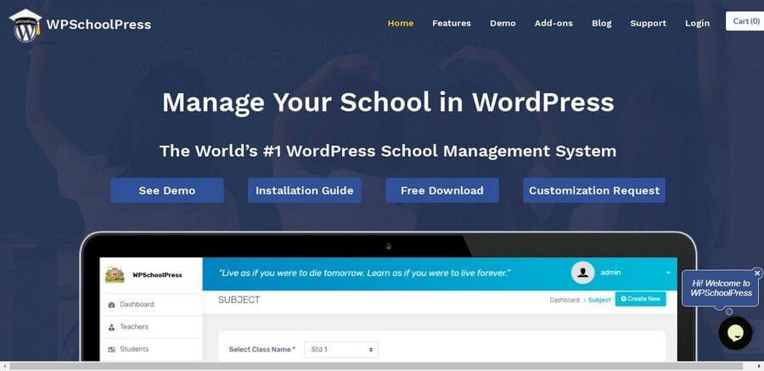Click the Create New button

point(640,299)
